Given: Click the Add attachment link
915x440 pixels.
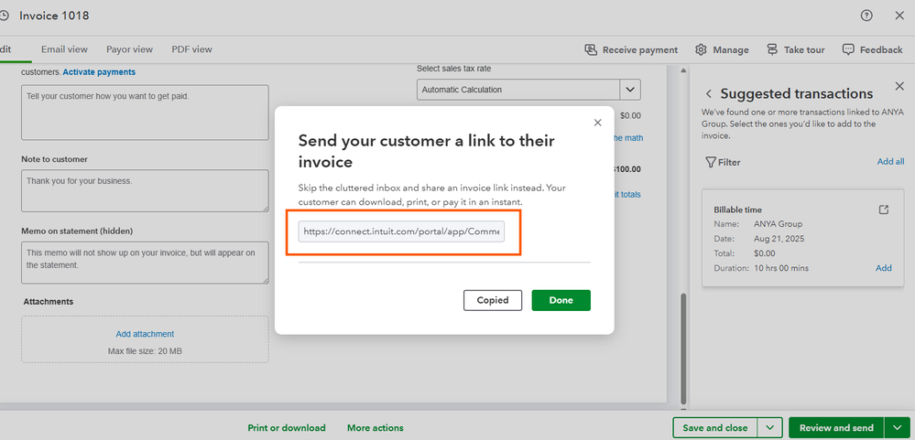Looking at the screenshot, I should pos(145,334).
